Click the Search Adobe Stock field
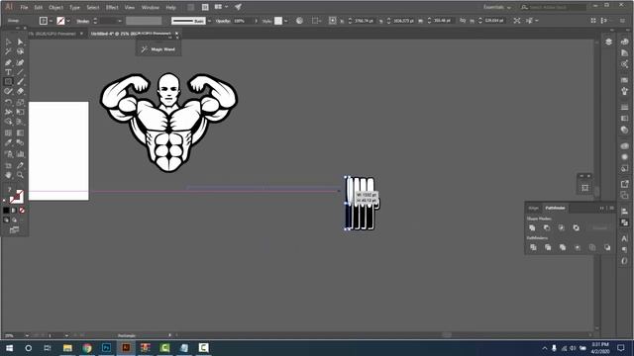 [553, 7]
